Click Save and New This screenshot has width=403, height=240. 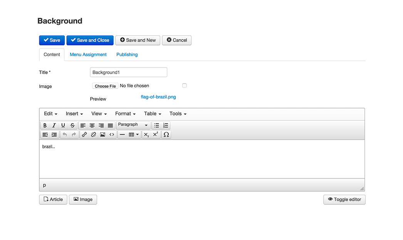click(138, 40)
